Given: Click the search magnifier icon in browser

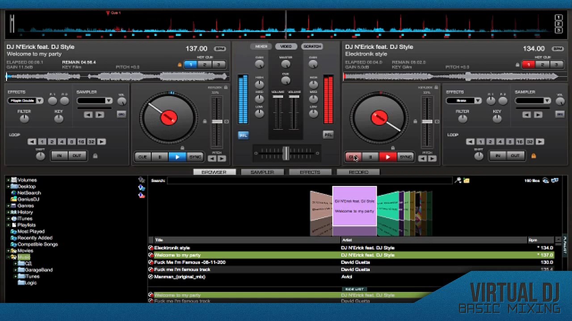Looking at the screenshot, I should [x=458, y=181].
